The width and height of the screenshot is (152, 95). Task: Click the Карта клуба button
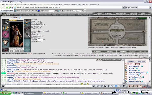pyautogui.click(x=123, y=51)
